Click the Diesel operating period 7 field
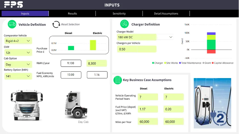This screenshot has height=134, width=239. tap(148, 97)
